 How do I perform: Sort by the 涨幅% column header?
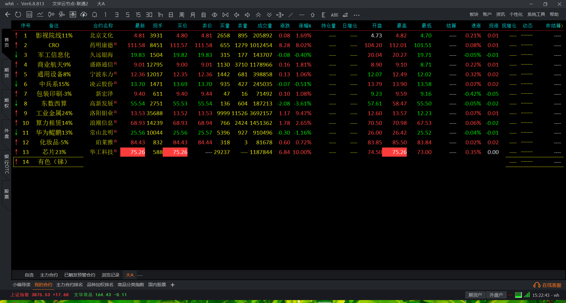[x=305, y=26]
